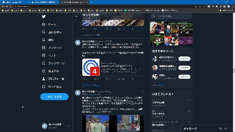Open ホーム from the sidebar
The height and width of the screenshot is (132, 235).
[x=49, y=24]
